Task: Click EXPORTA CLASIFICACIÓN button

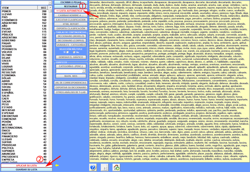Action: 71,28
